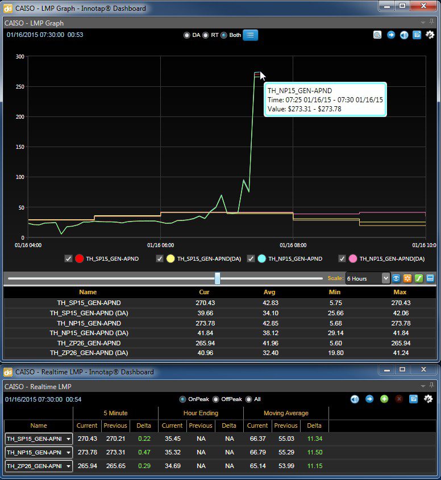
Task: Maximize the CAISO Realtime LMP window
Action: pos(402,369)
